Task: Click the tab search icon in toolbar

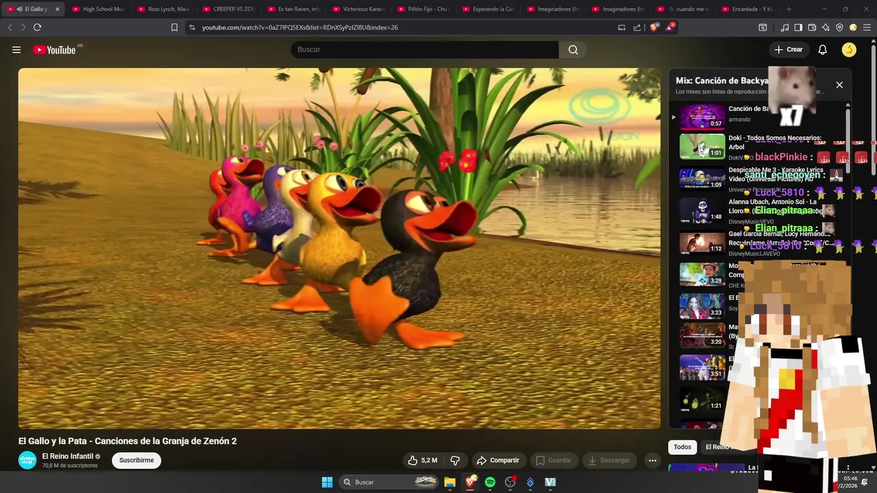Action: click(x=763, y=27)
